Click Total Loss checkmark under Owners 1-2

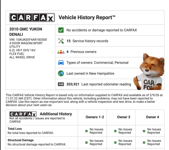point(86,131)
